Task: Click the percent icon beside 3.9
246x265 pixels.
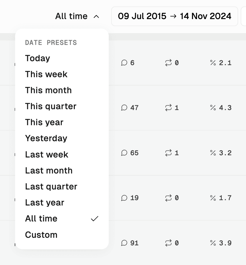Action: (x=213, y=243)
